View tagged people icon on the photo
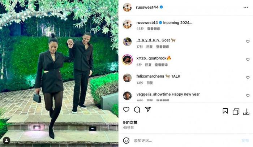253x147 pixels. pos(7,140)
